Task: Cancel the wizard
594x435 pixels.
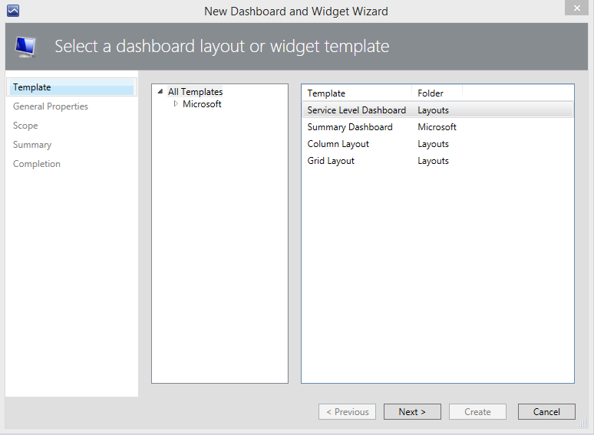Action: [546, 411]
